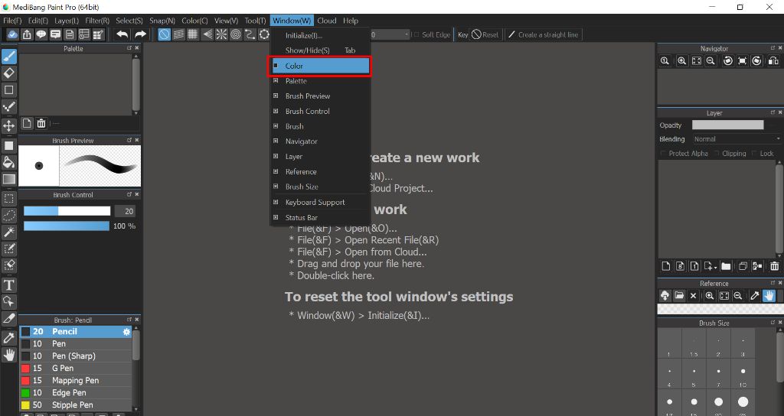This screenshot has width=784, height=416.
Task: Toggle the Brush Size window entry
Action: tap(321, 187)
